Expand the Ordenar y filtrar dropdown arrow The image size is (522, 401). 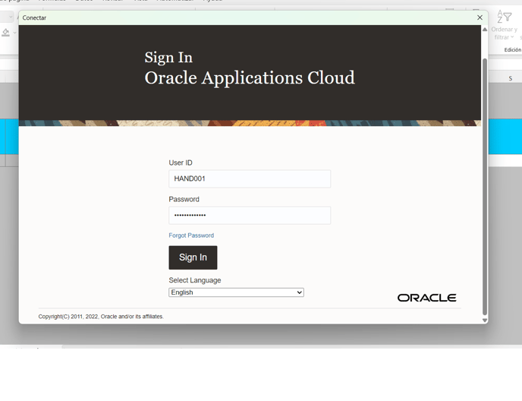[513, 37]
